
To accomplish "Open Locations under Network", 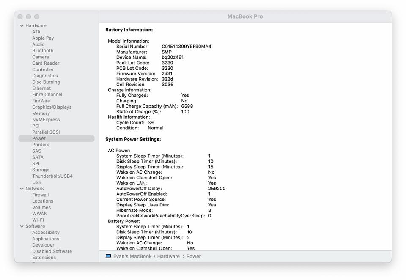I will (43, 201).
